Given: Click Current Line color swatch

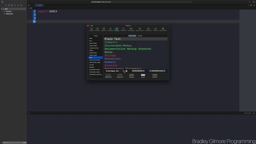Looking at the screenshot, I should 120,75.
